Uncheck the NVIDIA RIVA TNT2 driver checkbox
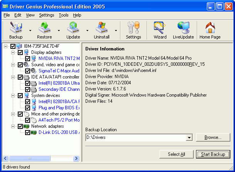Screen dimensions: 235x172 click(27, 58)
